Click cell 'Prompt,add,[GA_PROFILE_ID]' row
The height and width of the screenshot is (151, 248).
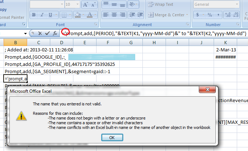(60, 64)
